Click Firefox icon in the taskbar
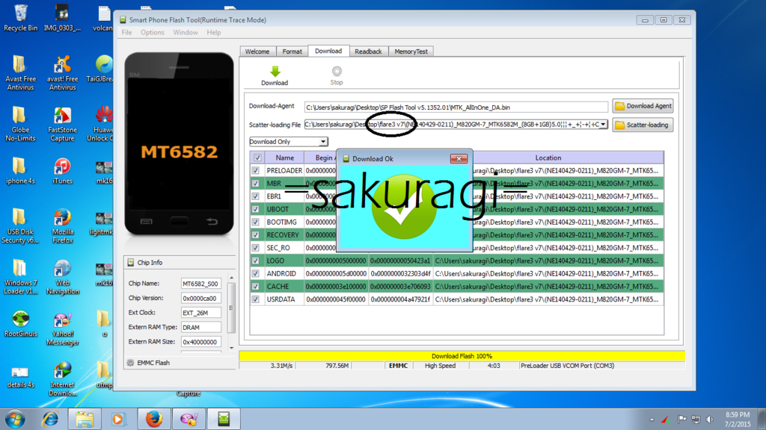 (x=154, y=419)
